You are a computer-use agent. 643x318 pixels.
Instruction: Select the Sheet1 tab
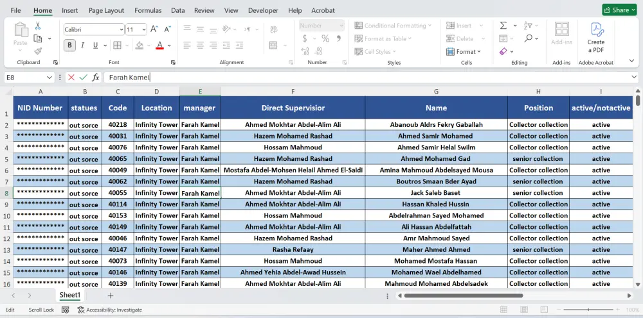tap(69, 295)
